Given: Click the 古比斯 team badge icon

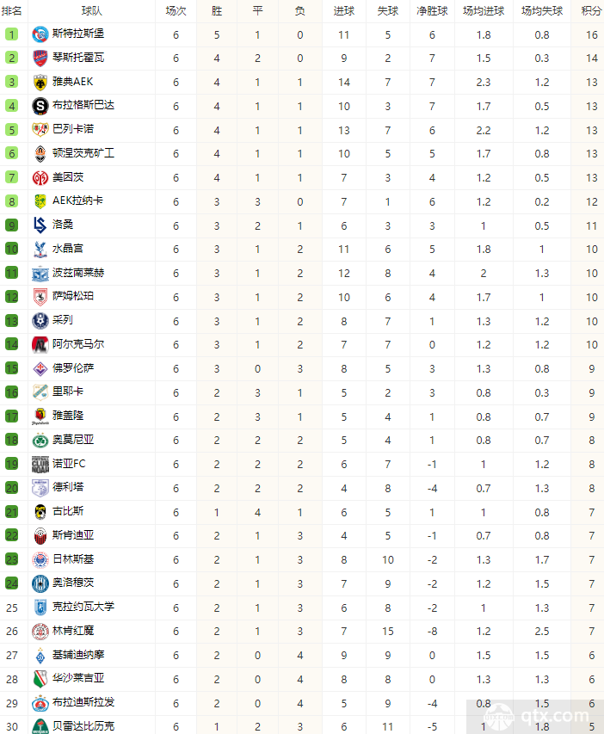Looking at the screenshot, I should 39,511.
